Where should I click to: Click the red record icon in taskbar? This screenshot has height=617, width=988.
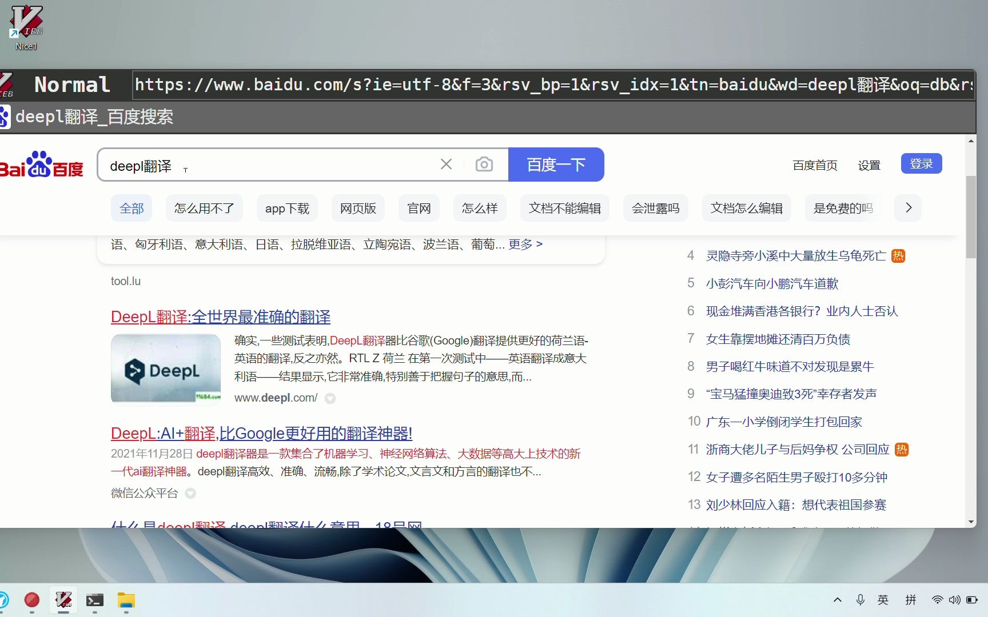[32, 600]
